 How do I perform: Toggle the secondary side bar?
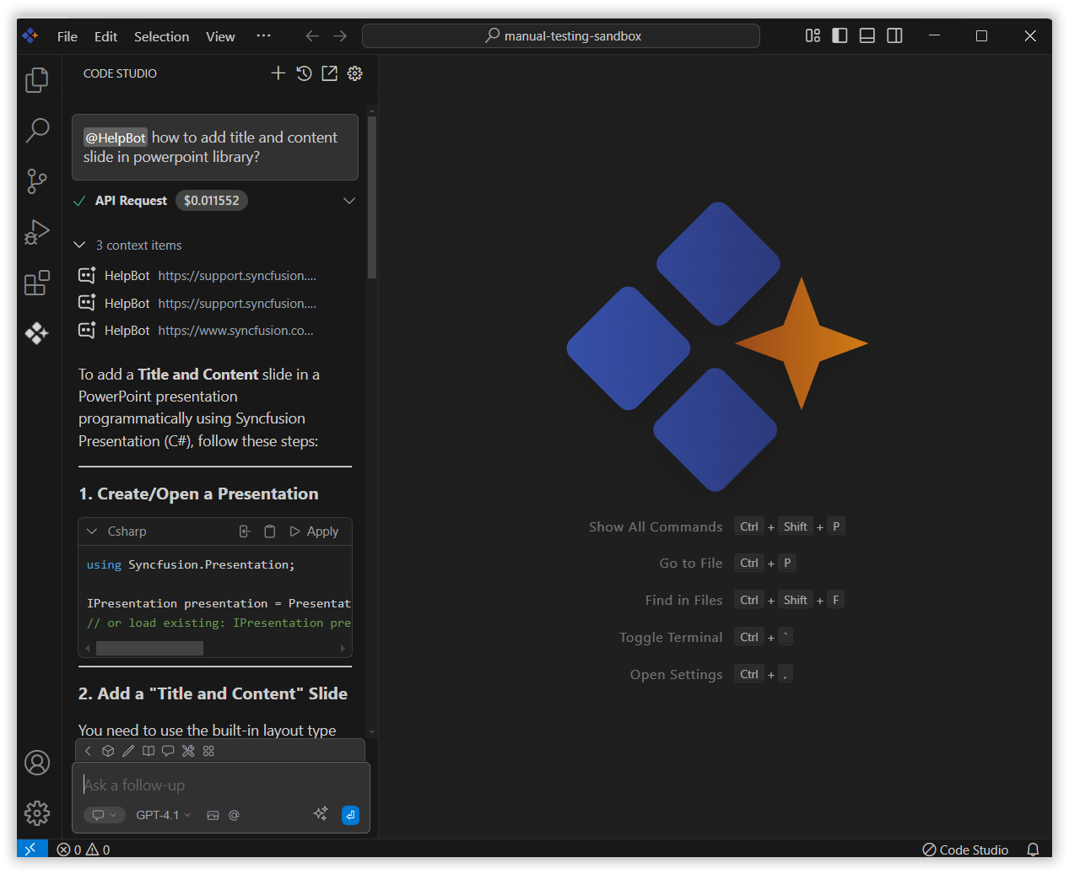tap(894, 35)
